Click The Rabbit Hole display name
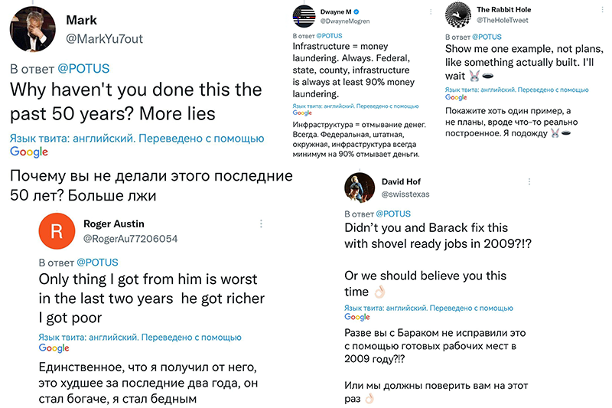Image resolution: width=612 pixels, height=408 pixels. (503, 10)
